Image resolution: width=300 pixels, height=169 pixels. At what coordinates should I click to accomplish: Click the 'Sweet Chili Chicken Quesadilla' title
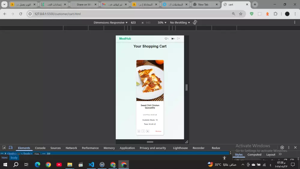150,106
